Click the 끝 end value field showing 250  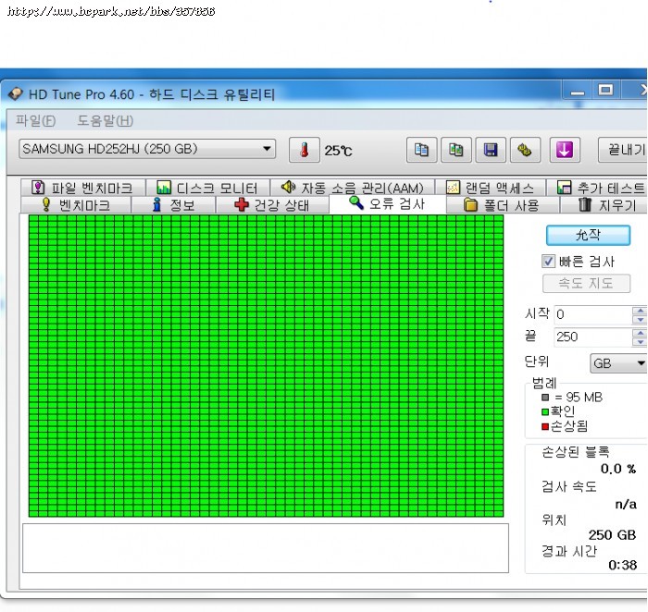point(592,337)
